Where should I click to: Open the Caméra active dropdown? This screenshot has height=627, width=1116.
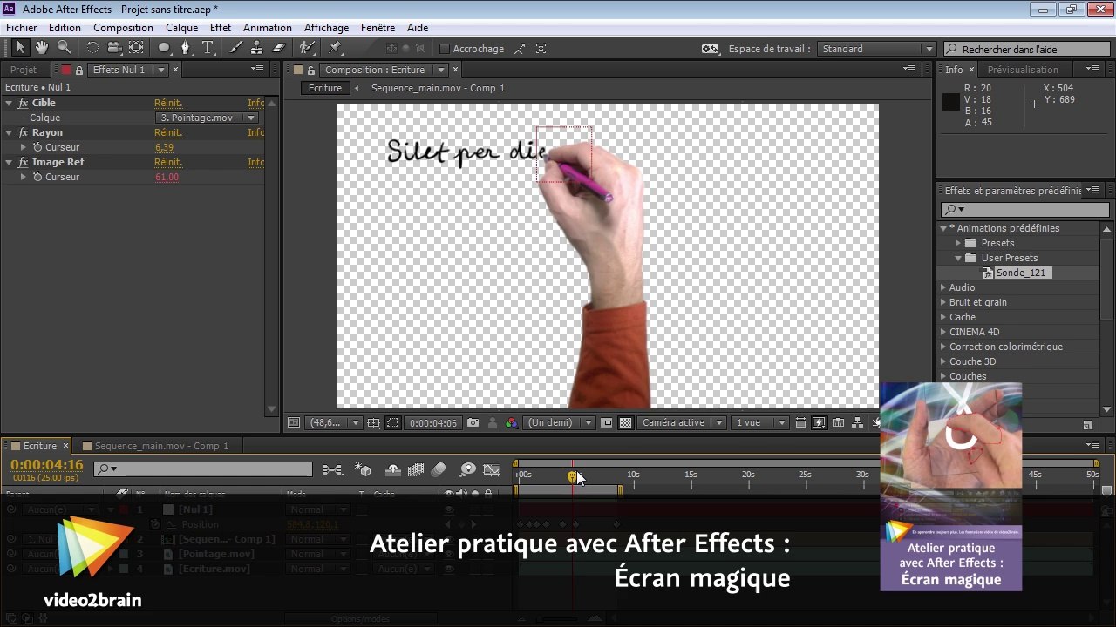click(682, 423)
